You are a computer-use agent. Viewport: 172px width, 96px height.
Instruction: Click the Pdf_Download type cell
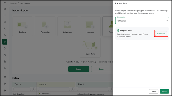click(19, 94)
